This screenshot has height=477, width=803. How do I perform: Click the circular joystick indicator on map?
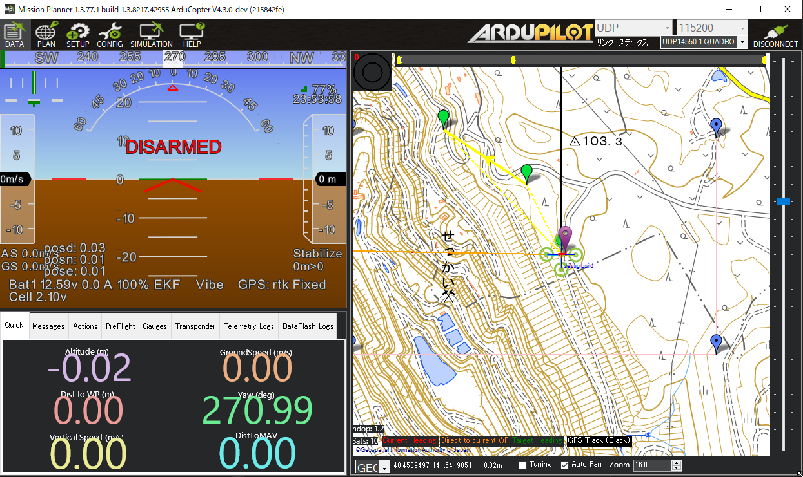pyautogui.click(x=372, y=72)
